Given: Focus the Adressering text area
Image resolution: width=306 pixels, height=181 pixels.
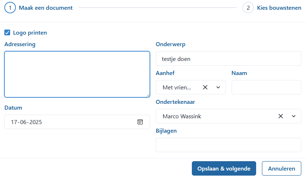Looking at the screenshot, I should [77, 74].
